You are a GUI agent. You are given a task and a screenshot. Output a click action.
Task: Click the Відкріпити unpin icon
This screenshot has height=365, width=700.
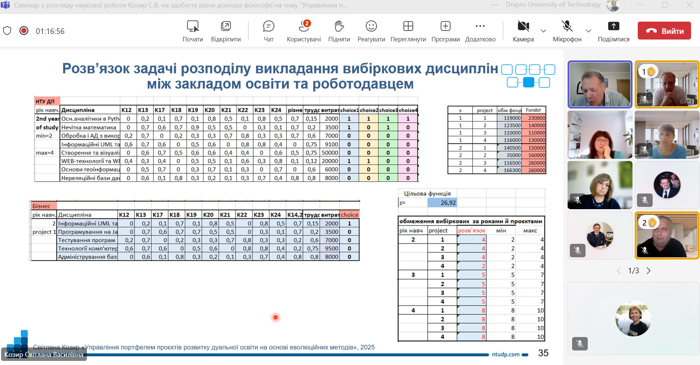tap(226, 31)
